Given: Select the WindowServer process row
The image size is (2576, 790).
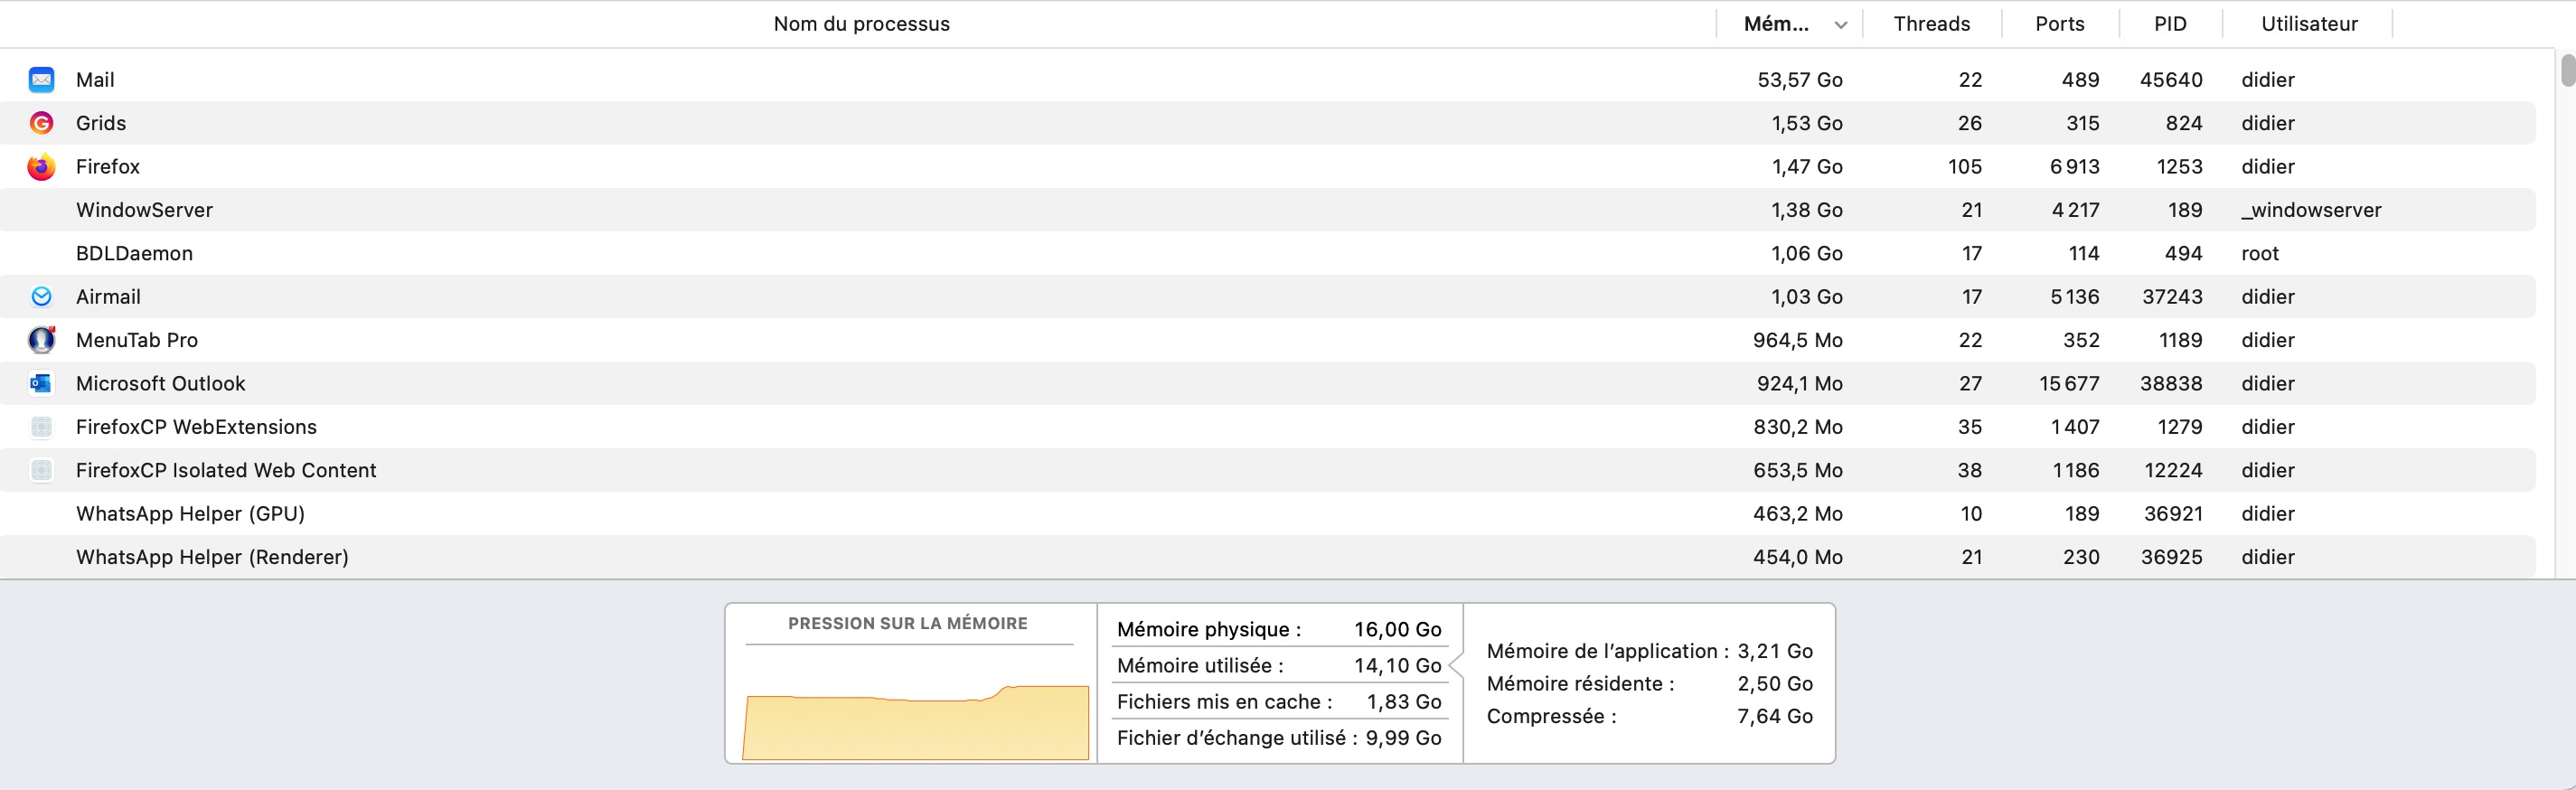Looking at the screenshot, I should click(1268, 210).
